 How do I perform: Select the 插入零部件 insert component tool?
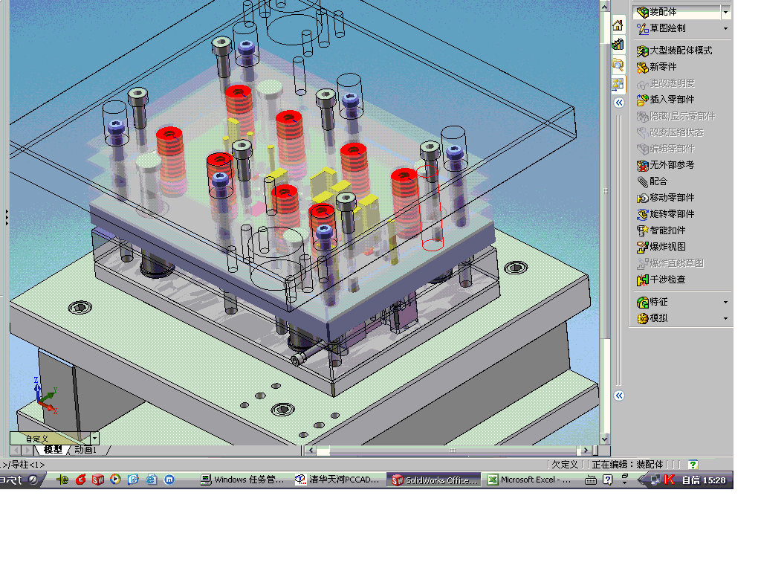665,100
